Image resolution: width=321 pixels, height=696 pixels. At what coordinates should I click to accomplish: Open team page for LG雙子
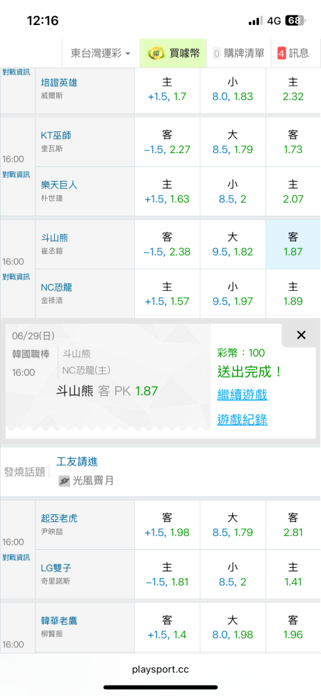56,568
